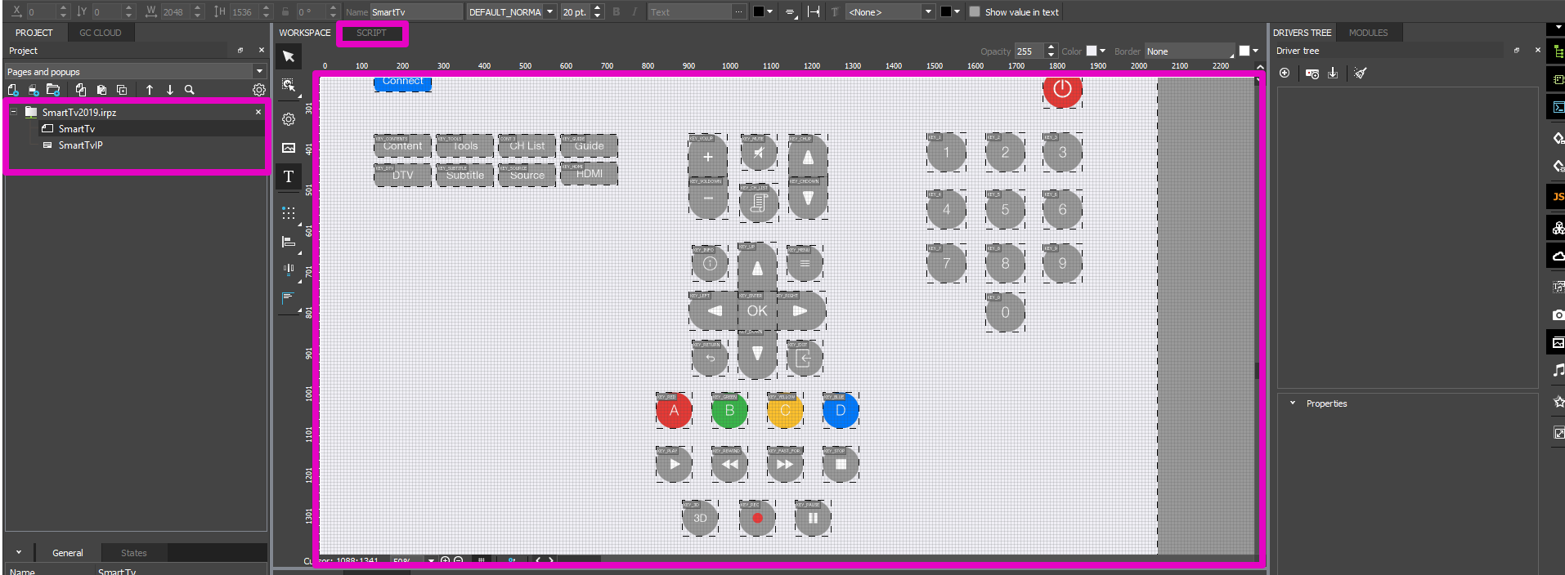Enable Show value in text checkbox
Image resolution: width=1565 pixels, height=575 pixels.
tap(975, 12)
